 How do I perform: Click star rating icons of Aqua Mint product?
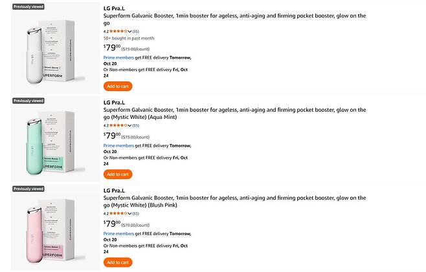(x=118, y=125)
